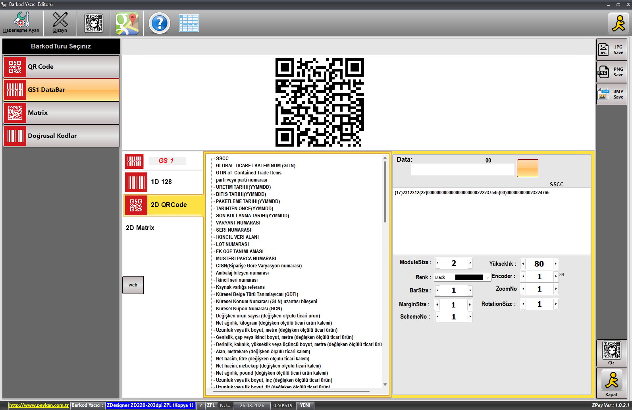Screen dimensions: 632x410
Task: Select the Matrix barcode type
Action: pos(61,113)
